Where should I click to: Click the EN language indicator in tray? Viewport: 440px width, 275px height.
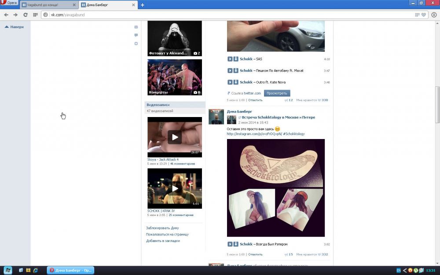click(399, 271)
